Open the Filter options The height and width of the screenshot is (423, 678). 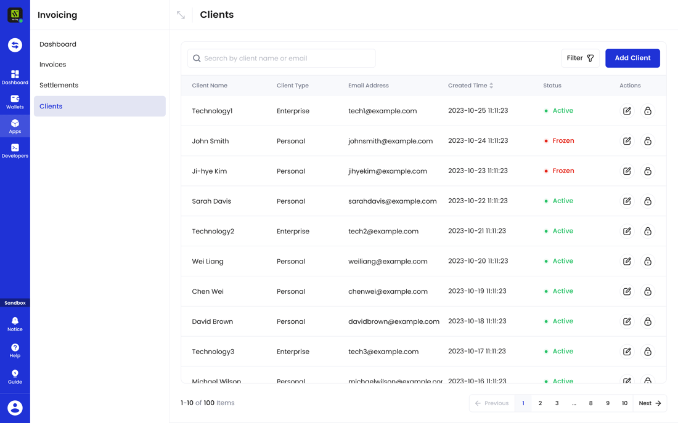[x=580, y=58]
